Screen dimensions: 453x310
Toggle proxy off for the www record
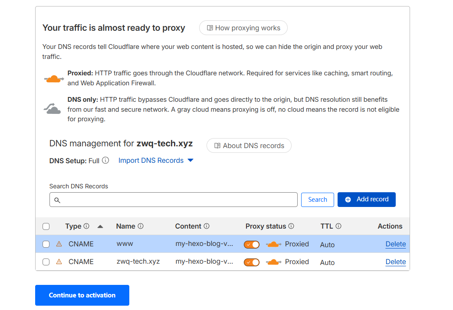pyautogui.click(x=252, y=245)
